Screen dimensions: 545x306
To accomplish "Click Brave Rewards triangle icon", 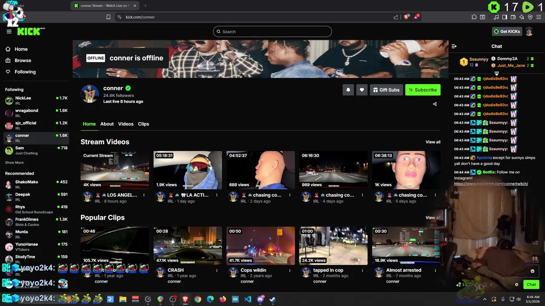I will point(416,17).
